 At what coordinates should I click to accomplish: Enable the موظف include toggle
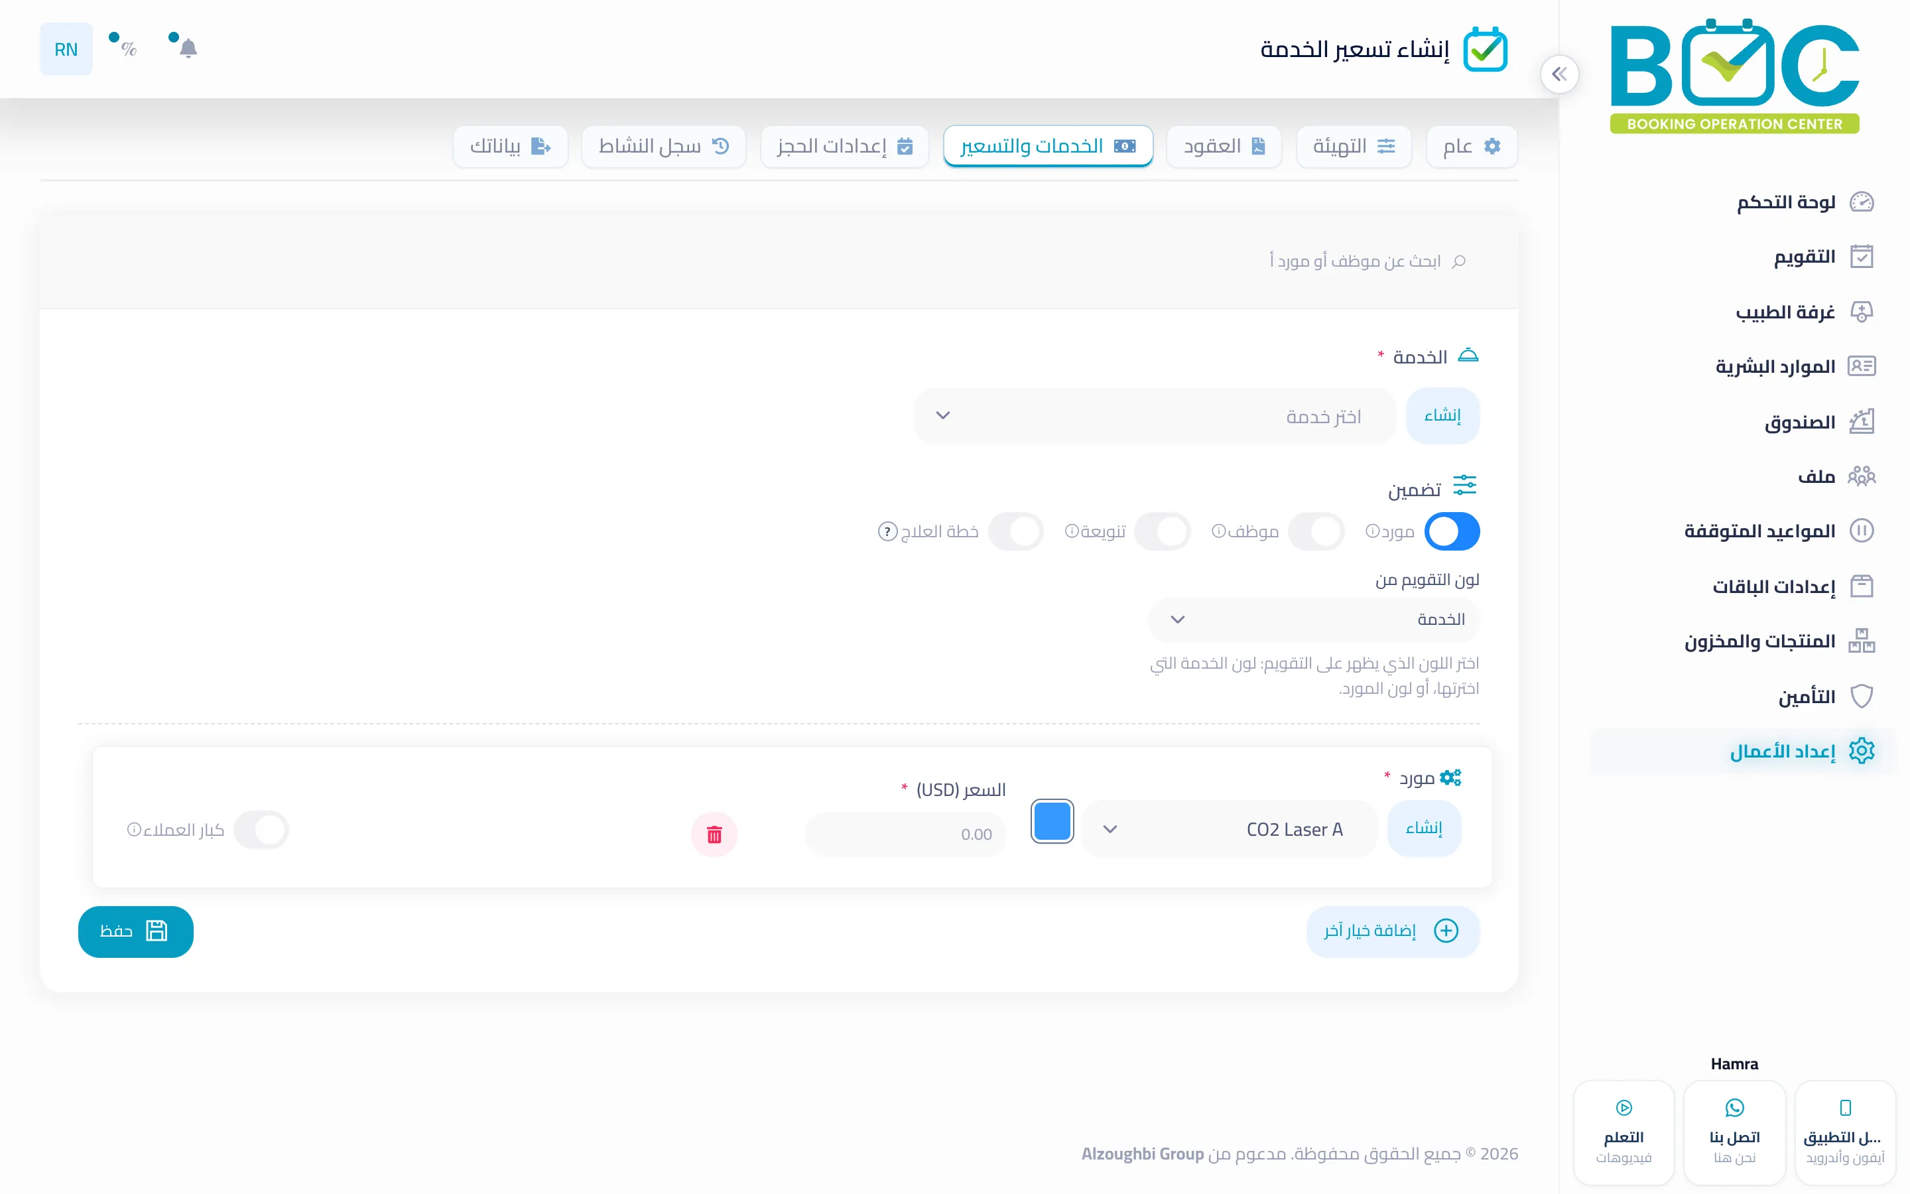(1316, 531)
